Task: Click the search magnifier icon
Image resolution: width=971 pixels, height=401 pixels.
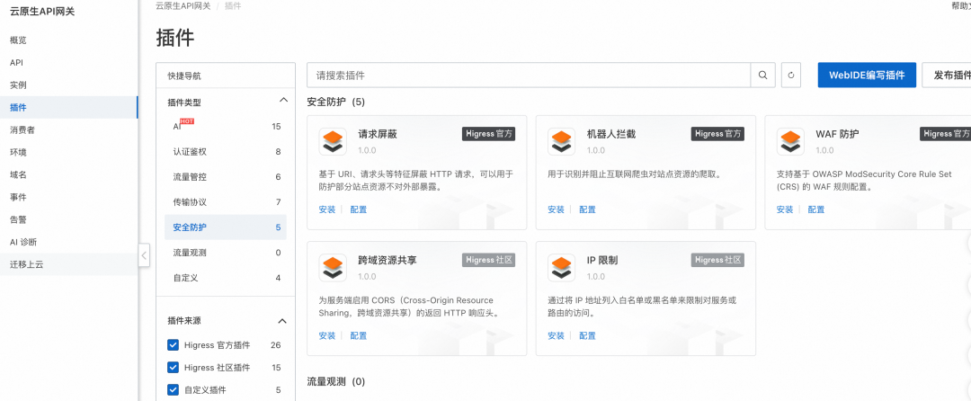Action: tap(763, 75)
